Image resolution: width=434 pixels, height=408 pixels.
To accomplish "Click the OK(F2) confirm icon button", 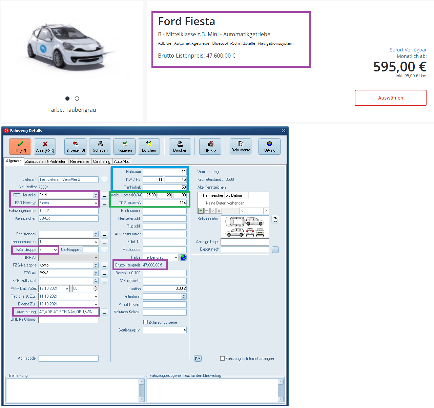I will coord(20,147).
